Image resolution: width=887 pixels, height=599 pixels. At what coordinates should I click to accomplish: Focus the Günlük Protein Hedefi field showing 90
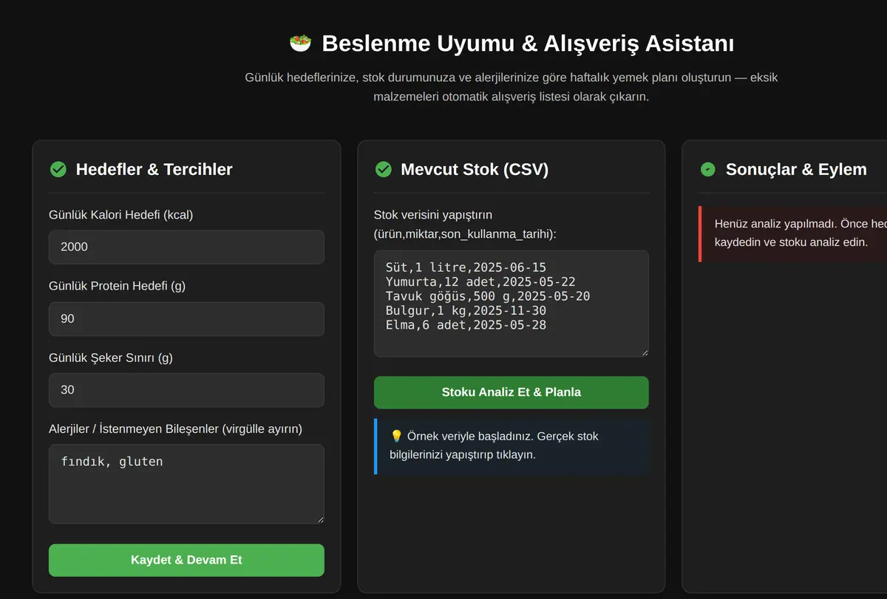tap(186, 318)
